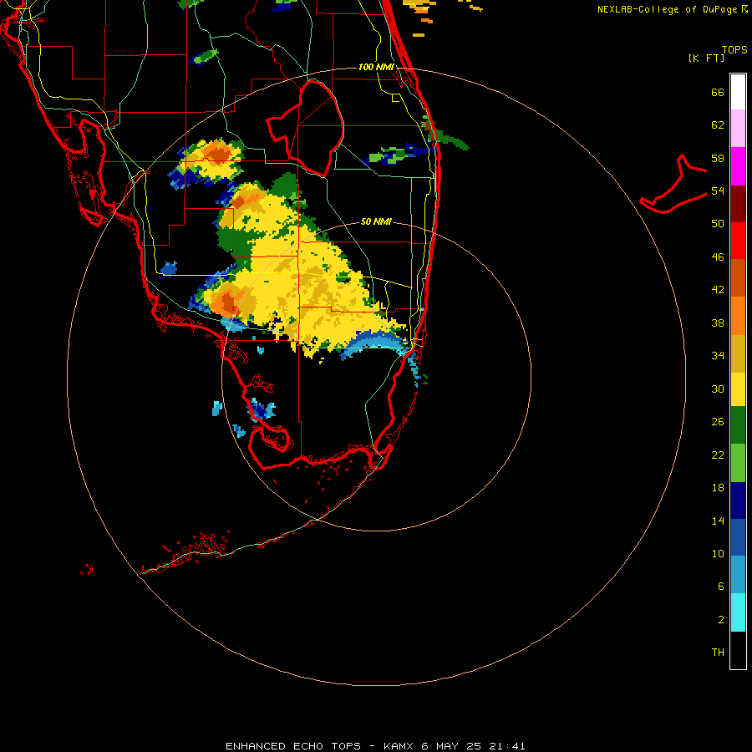Click the white swatch above 66 in legend
The width and height of the screenshot is (752, 752).
click(738, 92)
